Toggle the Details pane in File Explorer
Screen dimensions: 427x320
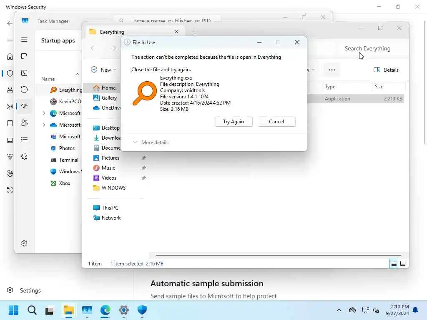386,70
